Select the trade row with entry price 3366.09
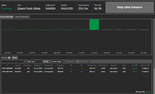Image resolution: width=155 pixels, height=94 pixels. pos(76,72)
